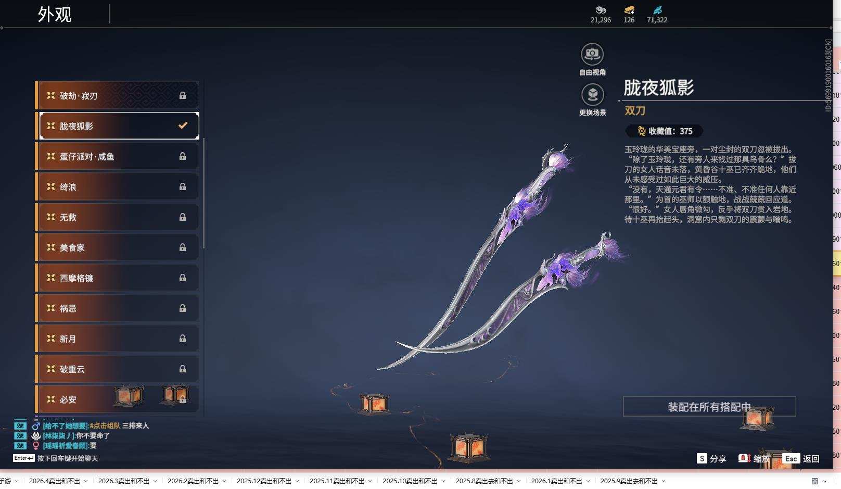Screen dimensions: 841x489
Task: Select the 破劫·寂刃 skin
Action: point(117,95)
